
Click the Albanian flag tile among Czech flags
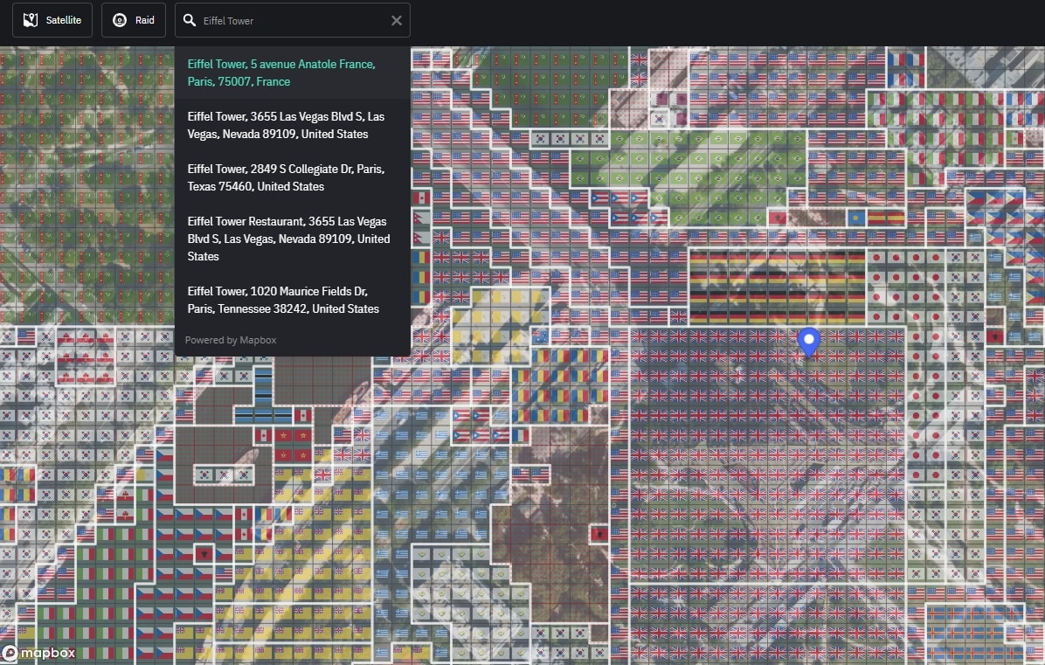point(204,553)
